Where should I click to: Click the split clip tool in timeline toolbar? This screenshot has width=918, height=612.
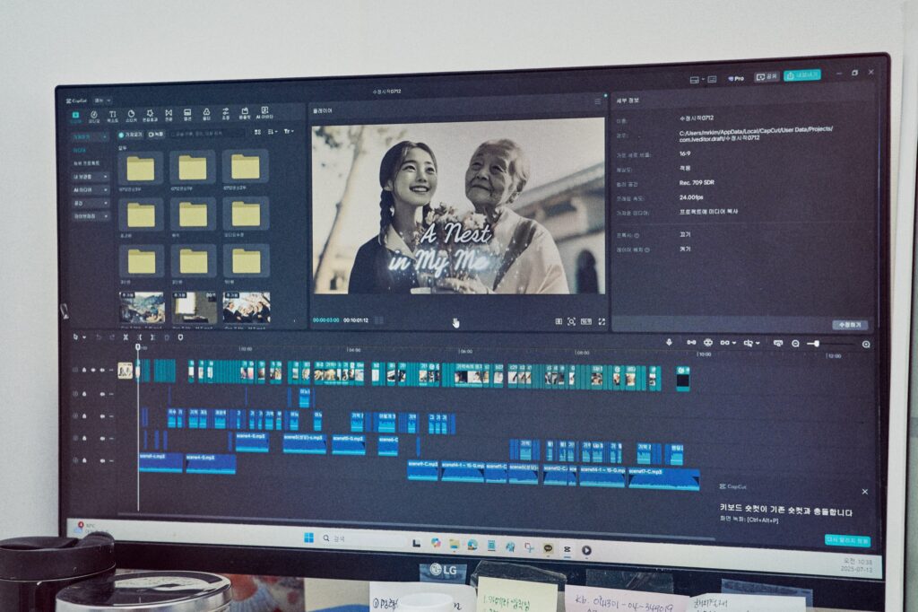(x=126, y=337)
